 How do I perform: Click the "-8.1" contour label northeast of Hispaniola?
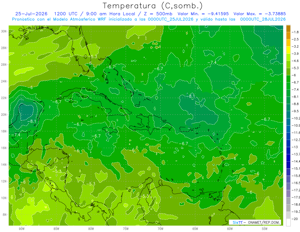(190, 96)
